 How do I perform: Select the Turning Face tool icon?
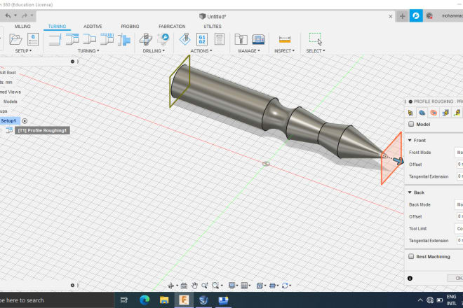(x=55, y=39)
